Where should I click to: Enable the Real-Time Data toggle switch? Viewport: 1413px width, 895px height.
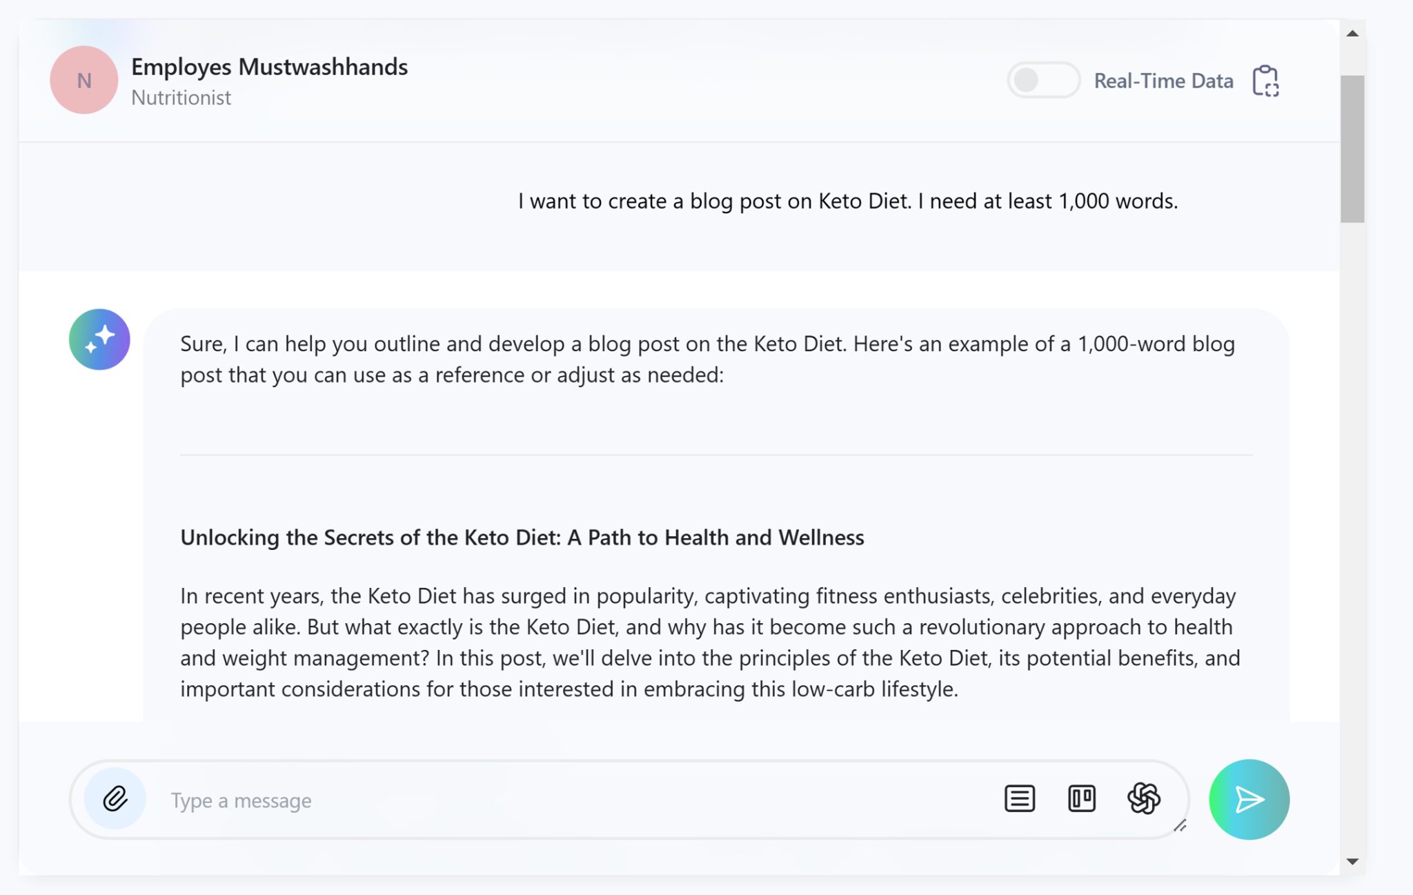tap(1043, 80)
